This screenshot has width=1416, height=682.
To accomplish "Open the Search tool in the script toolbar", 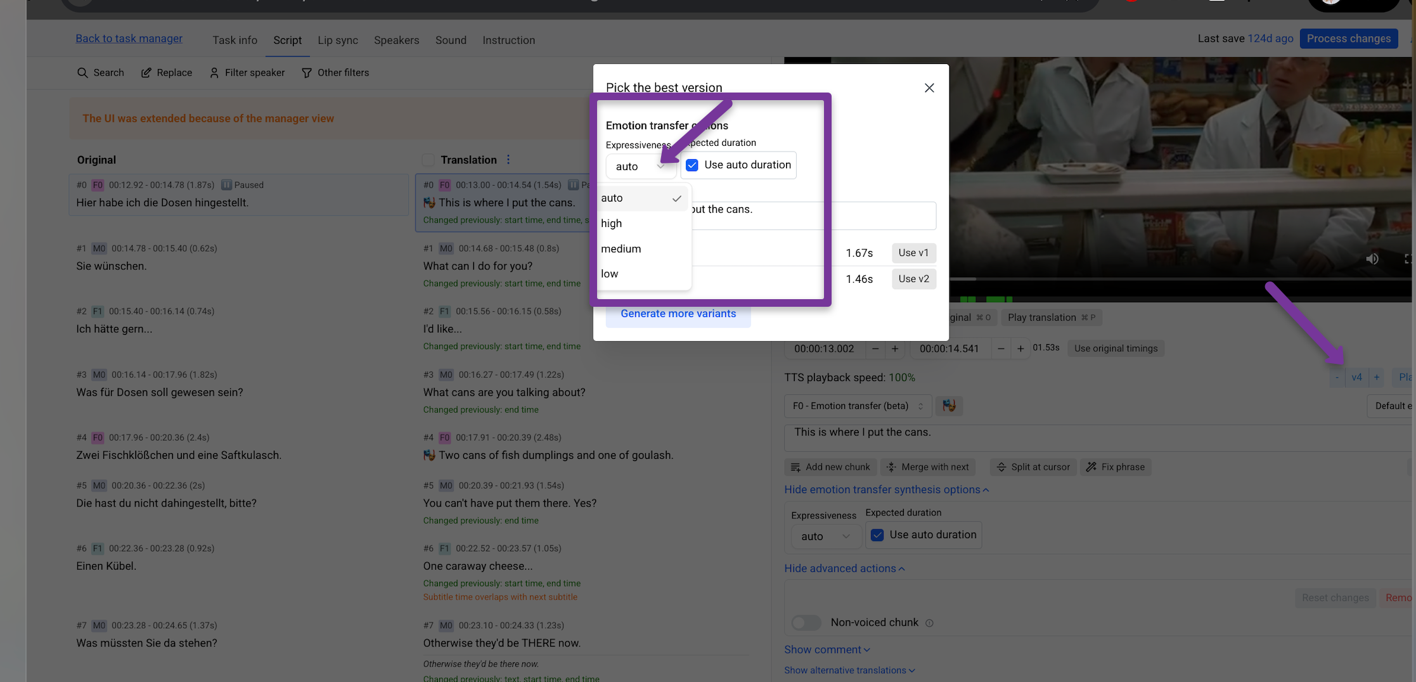I will point(100,73).
